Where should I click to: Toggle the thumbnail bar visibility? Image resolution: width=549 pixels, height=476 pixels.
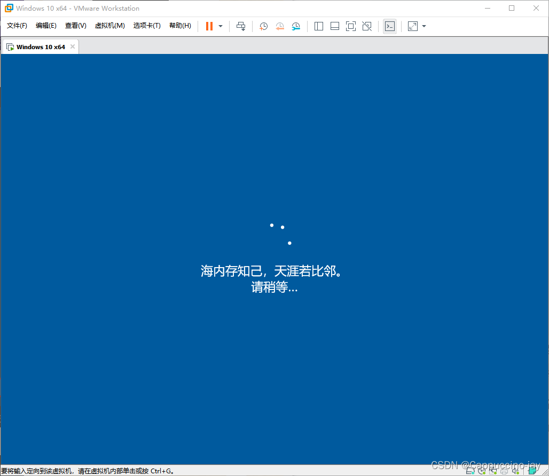click(x=335, y=26)
